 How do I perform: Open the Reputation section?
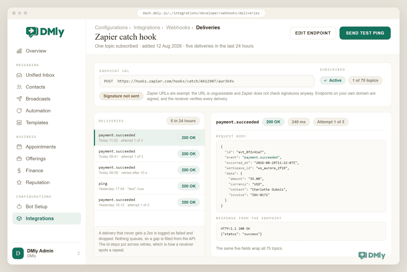tap(47, 182)
